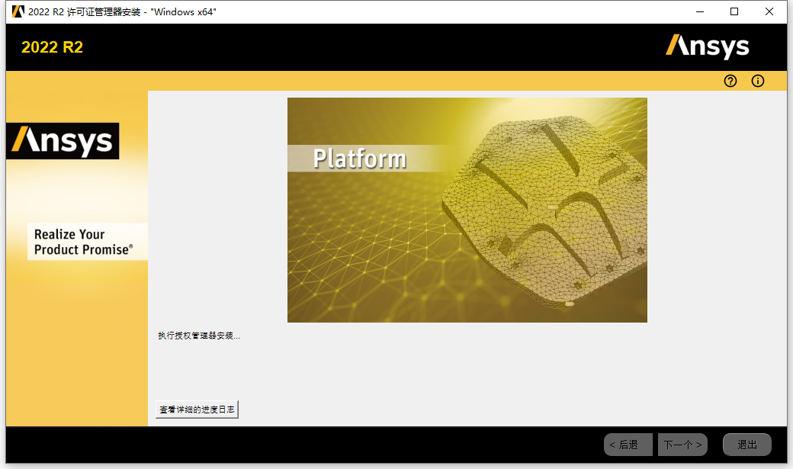Click 查看详细的进度日志 button
Image resolution: width=793 pixels, height=469 pixels.
[x=197, y=410]
